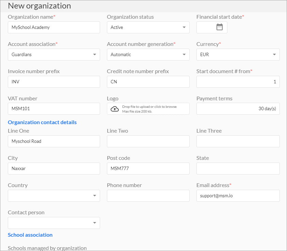The image size is (287, 251).
Task: Click the Line Two address field
Action: (x=148, y=141)
